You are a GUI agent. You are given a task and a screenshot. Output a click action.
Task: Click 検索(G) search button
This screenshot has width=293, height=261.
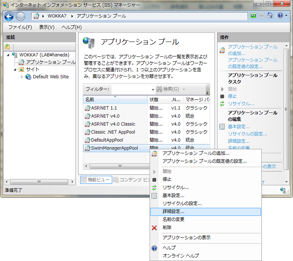coord(168,89)
